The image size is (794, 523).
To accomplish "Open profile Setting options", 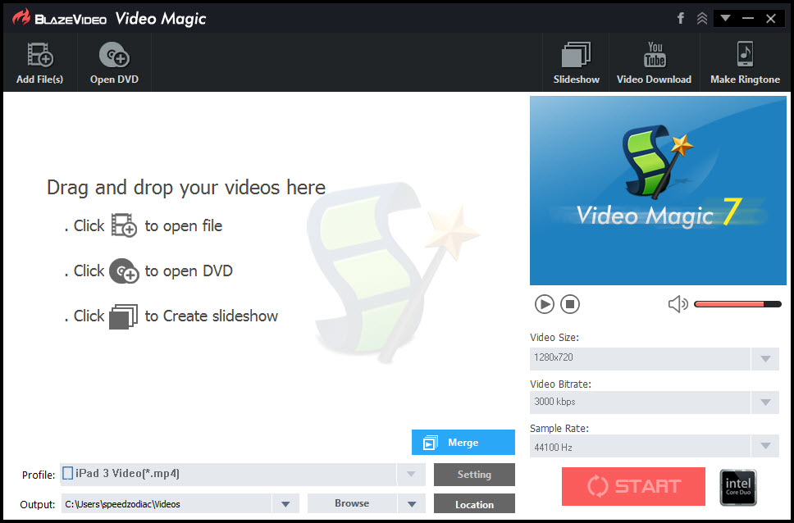I will pos(474,474).
